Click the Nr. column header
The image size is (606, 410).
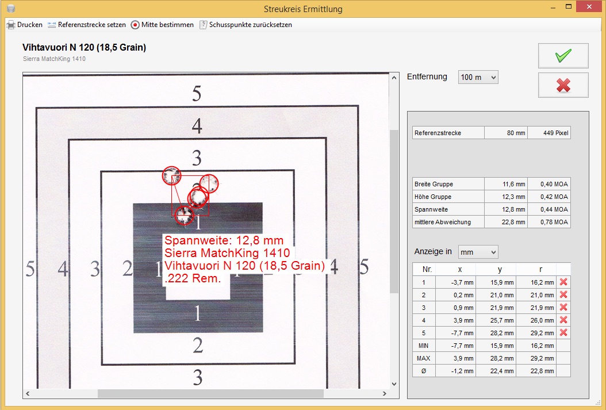[x=427, y=269]
